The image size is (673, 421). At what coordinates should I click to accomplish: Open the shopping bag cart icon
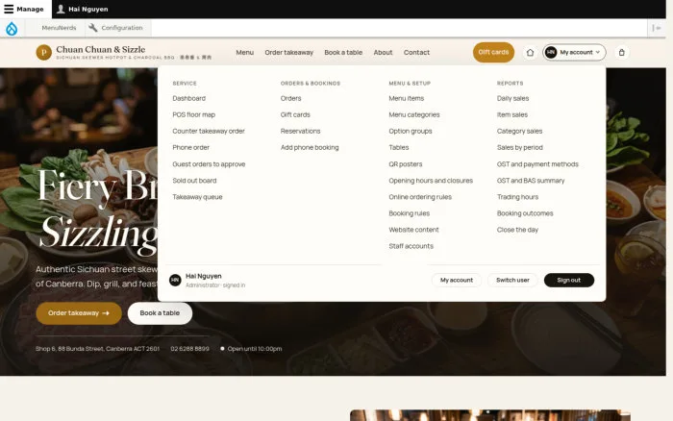click(621, 52)
